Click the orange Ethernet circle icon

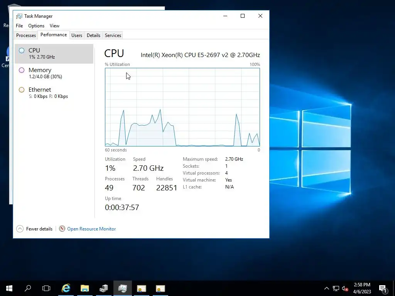click(x=22, y=89)
